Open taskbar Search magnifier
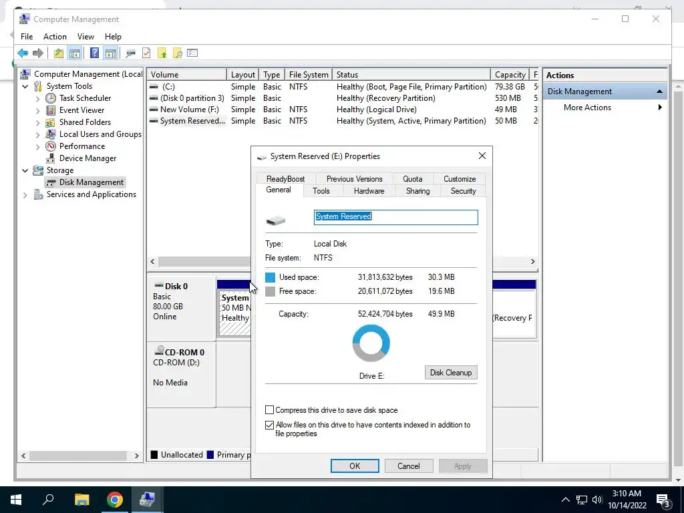684x513 pixels. point(48,500)
